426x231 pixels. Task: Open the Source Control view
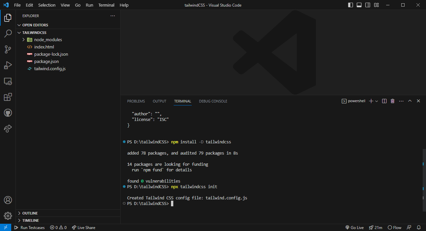tap(8, 49)
